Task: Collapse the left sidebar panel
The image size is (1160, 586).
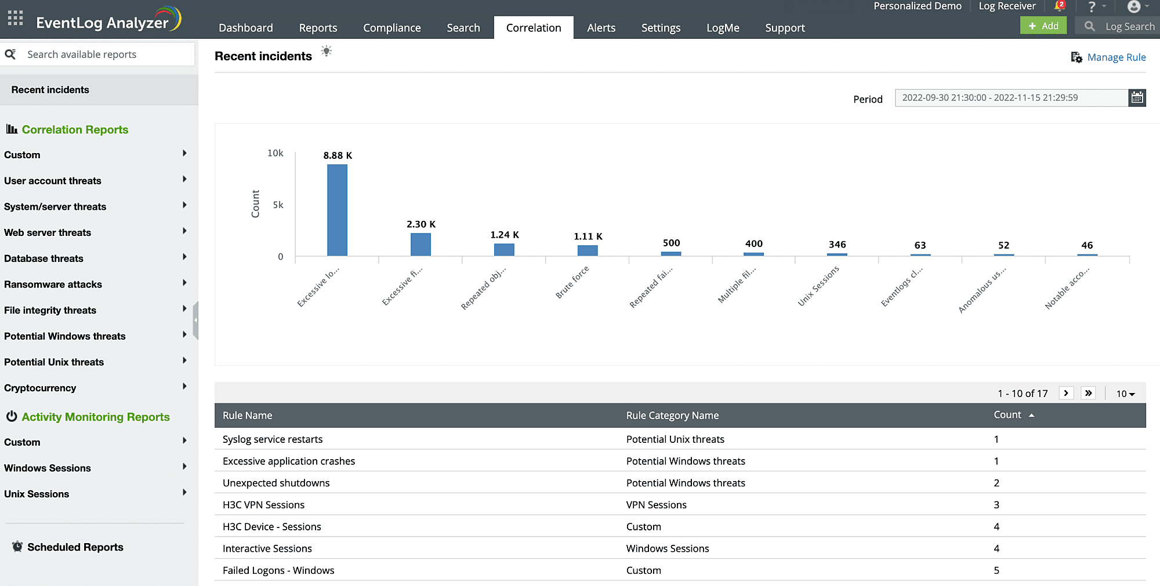Action: [197, 319]
